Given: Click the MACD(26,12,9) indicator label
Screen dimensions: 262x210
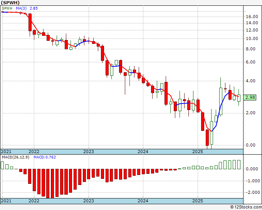Looking at the screenshot, I should (x=15, y=157).
